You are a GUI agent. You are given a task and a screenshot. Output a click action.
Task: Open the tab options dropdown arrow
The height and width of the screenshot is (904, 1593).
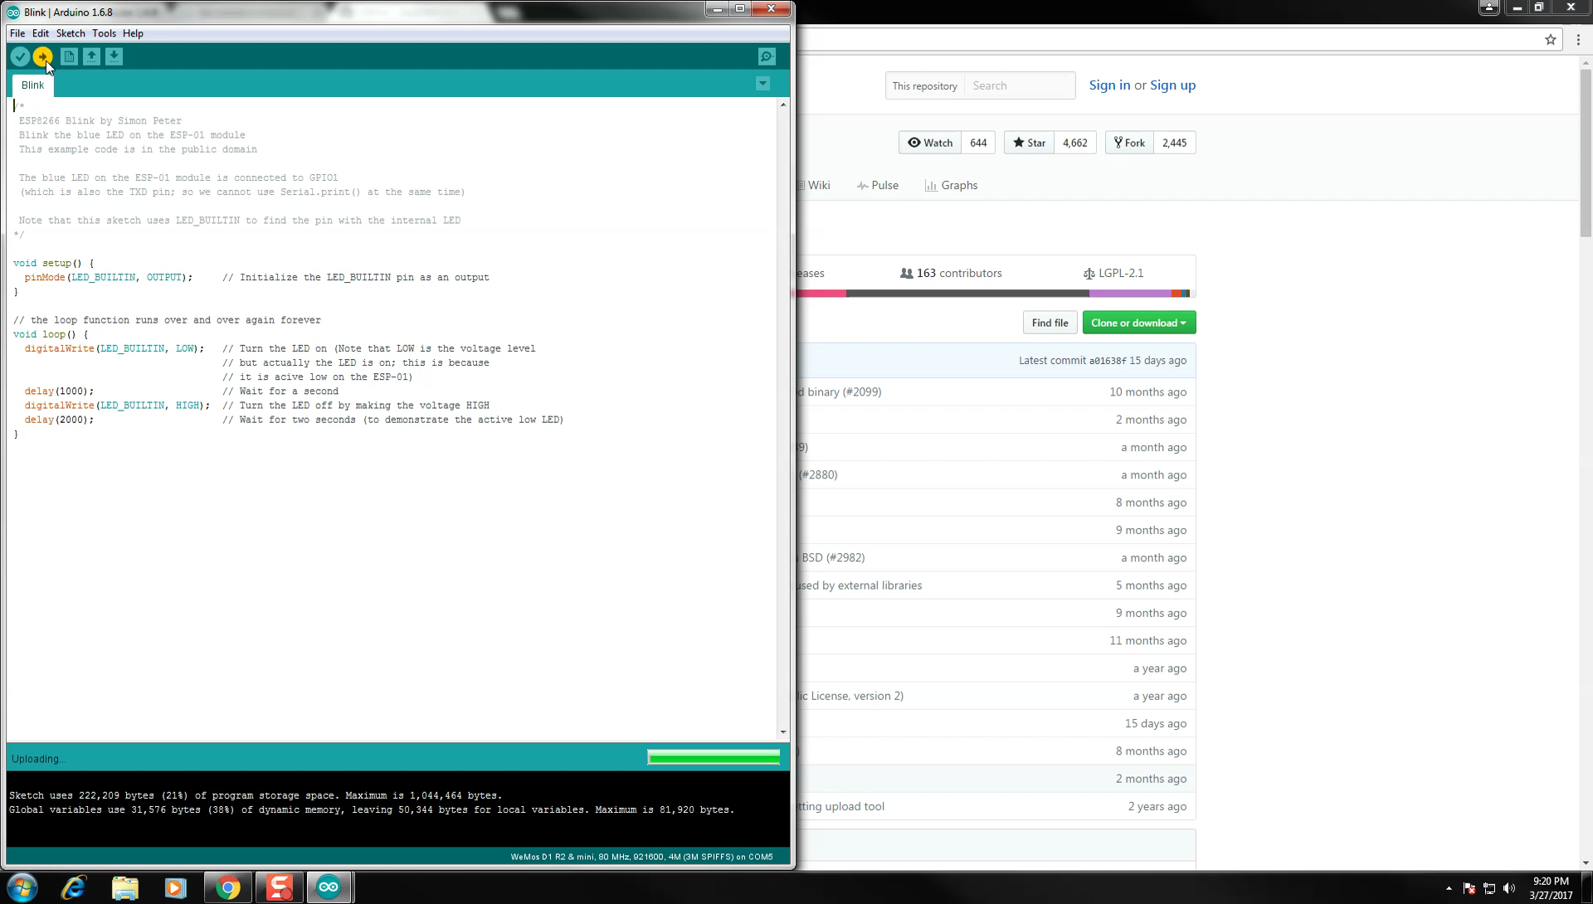(x=762, y=84)
